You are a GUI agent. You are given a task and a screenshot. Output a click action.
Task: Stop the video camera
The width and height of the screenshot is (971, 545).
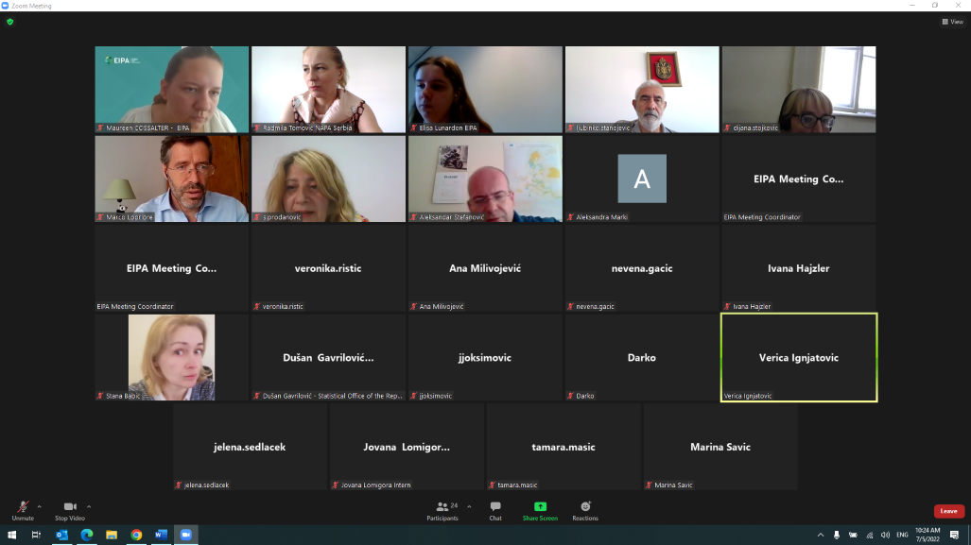[69, 510]
